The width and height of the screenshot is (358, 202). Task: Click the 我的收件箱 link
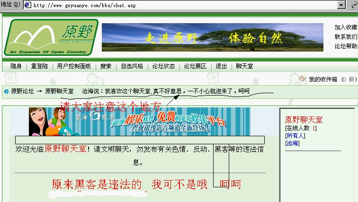[x=323, y=79]
